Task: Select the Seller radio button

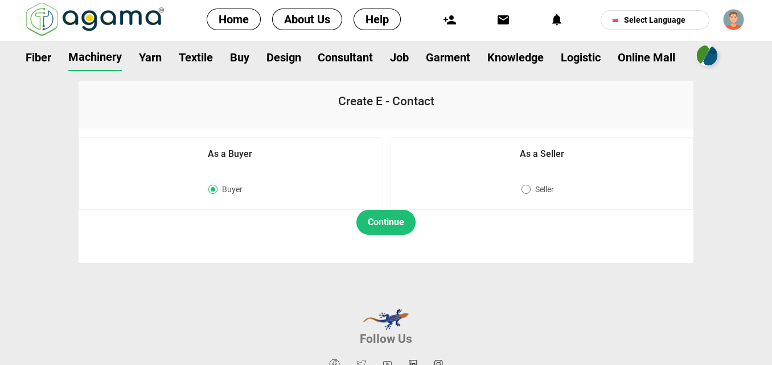Action: pos(526,189)
